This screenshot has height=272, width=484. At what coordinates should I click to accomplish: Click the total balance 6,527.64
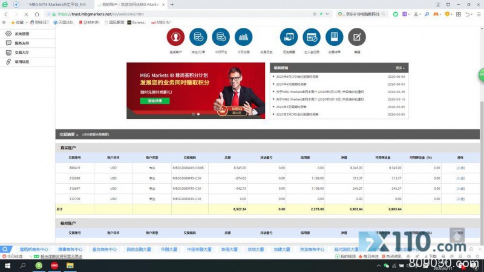click(x=240, y=209)
